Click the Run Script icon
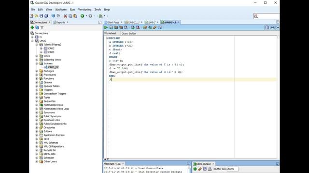This screenshot has width=309, height=173. pos(111,27)
